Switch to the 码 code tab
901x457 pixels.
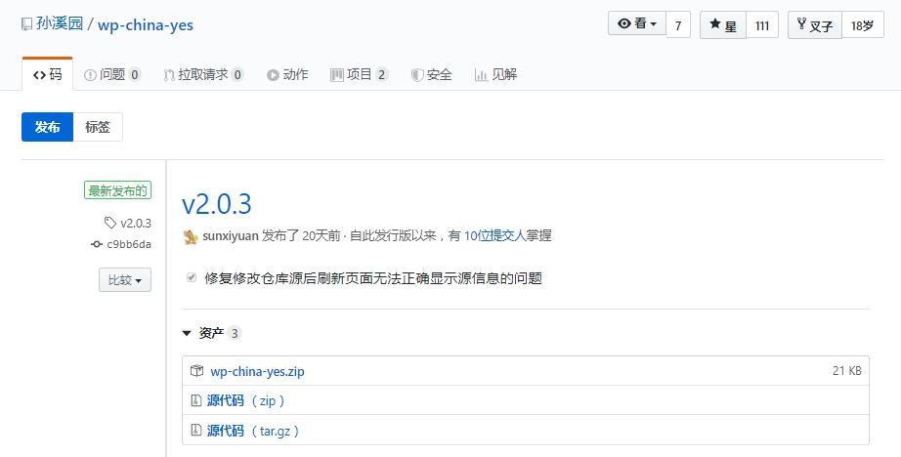pyautogui.click(x=48, y=74)
